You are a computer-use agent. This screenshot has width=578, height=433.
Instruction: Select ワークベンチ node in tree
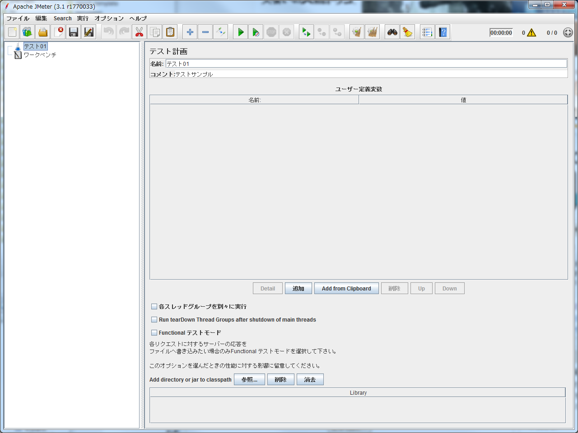[x=40, y=55]
